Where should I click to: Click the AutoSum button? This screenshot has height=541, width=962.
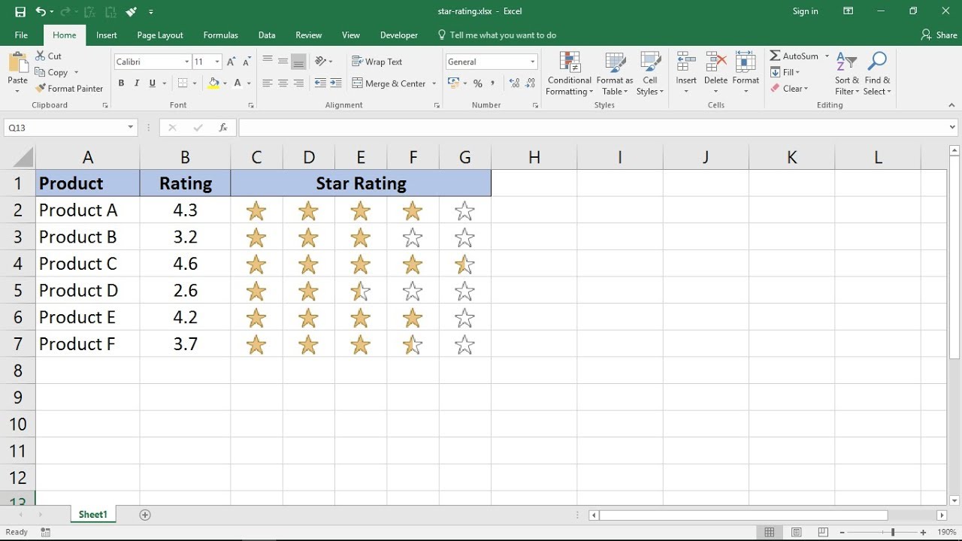tap(794, 56)
